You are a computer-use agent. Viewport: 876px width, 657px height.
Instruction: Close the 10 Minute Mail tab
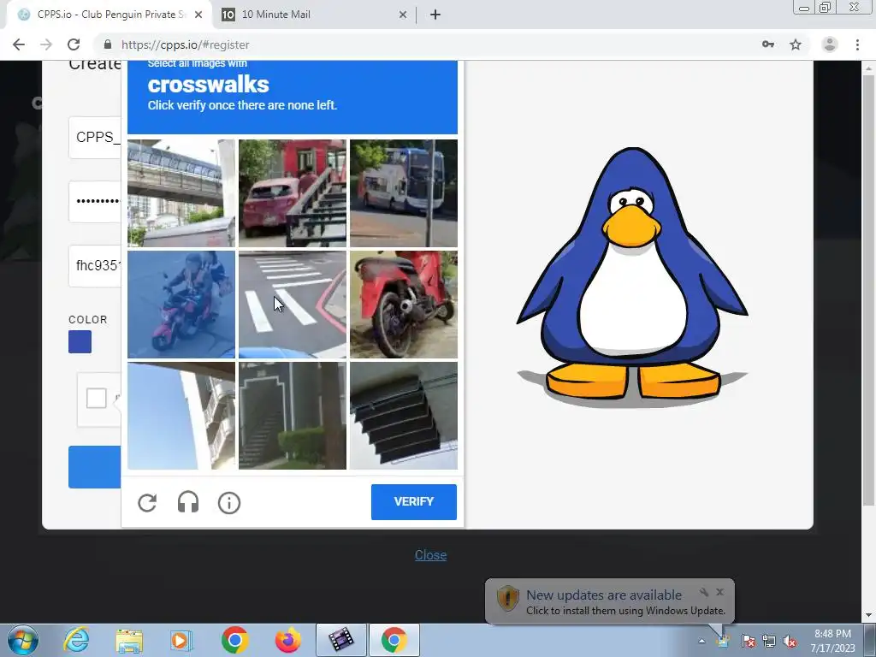pos(403,15)
